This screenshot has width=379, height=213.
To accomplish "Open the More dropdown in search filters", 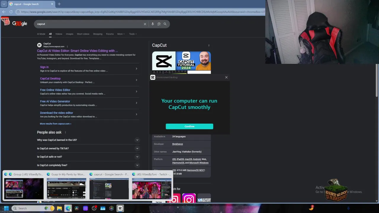I will tap(121, 34).
